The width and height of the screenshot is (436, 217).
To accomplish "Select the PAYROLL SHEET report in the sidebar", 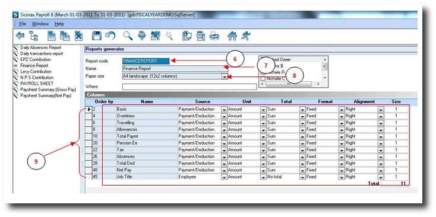I will pyautogui.click(x=37, y=84).
